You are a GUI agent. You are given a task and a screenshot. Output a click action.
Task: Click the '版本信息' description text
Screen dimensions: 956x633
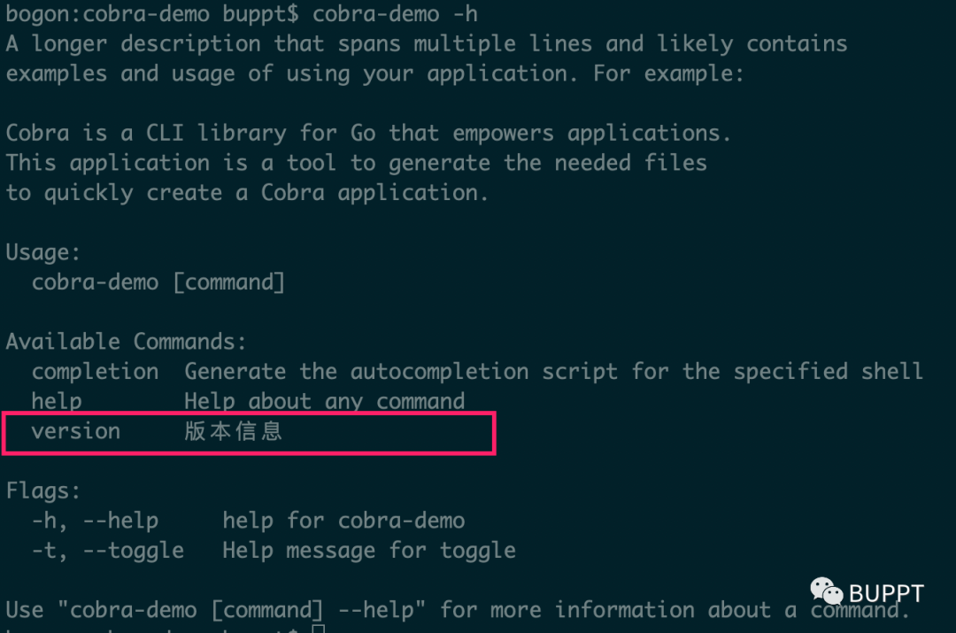pyautogui.click(x=233, y=431)
